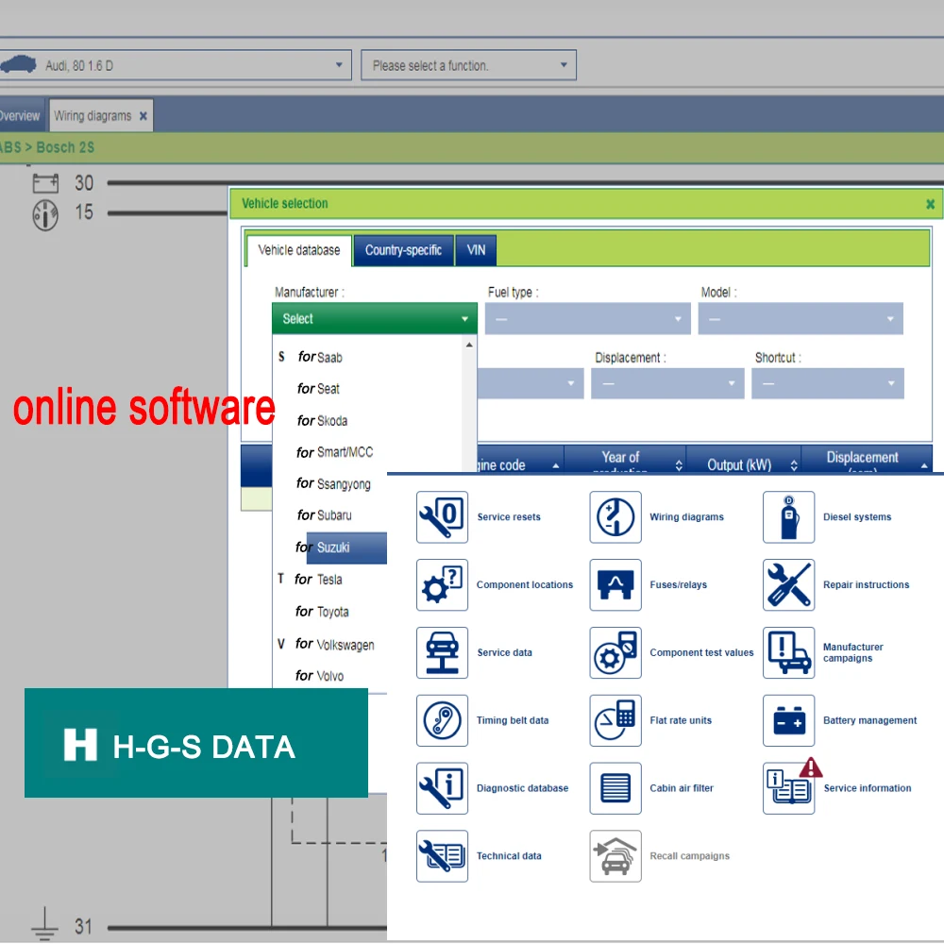This screenshot has height=944, width=944.
Task: Open the Cabin air filter icon
Action: coord(615,788)
